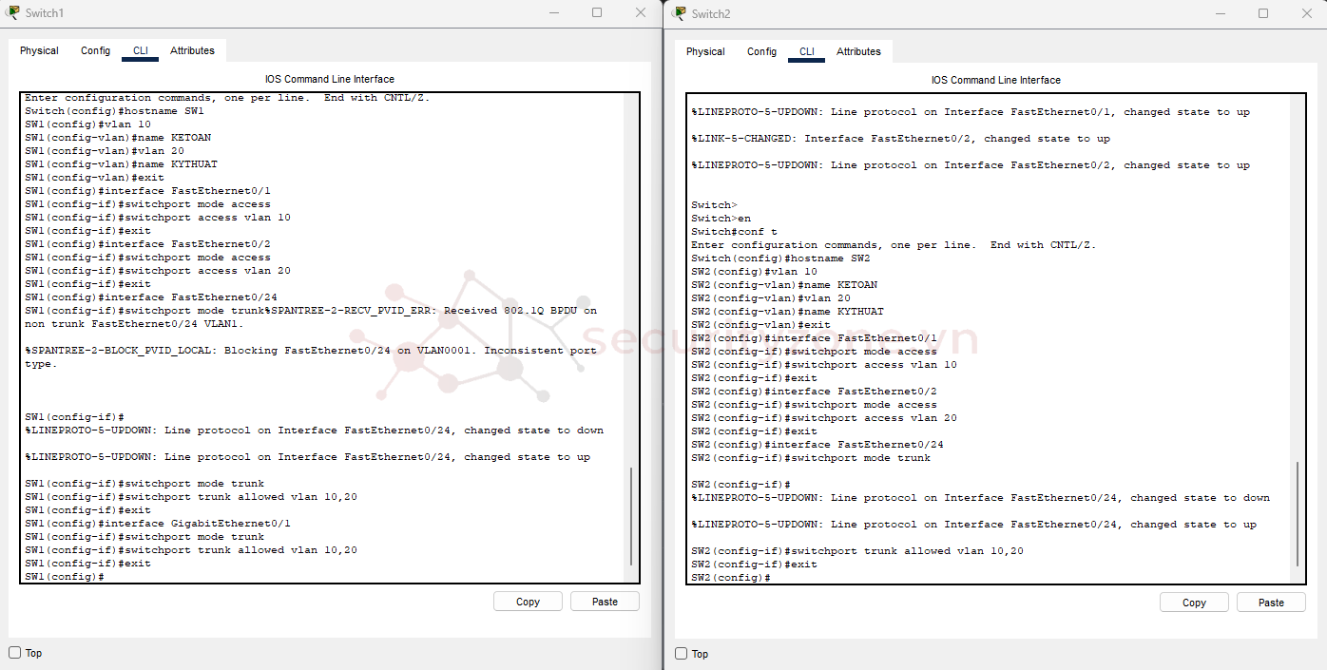
Task: Click '%SPANTREE-2-BLOCK_PVID_LOCAL' message in Switch1
Action: (x=311, y=357)
